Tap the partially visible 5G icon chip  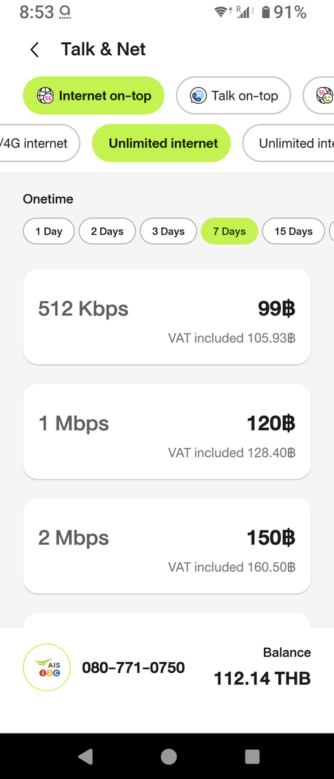click(x=324, y=96)
